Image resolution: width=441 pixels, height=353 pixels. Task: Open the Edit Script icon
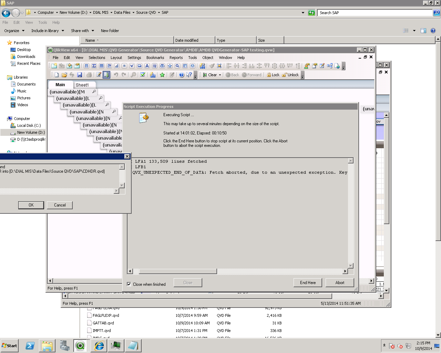click(x=99, y=75)
